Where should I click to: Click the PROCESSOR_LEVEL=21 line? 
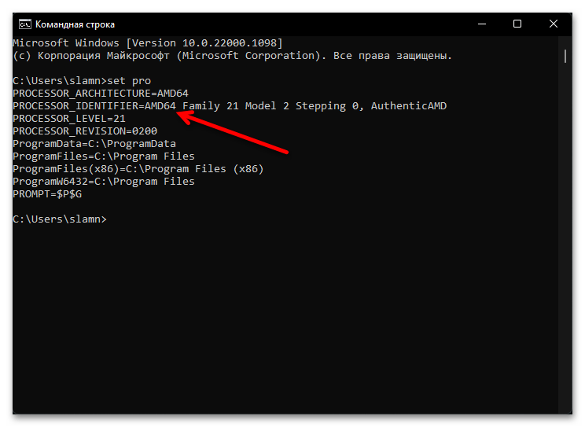pyautogui.click(x=69, y=119)
